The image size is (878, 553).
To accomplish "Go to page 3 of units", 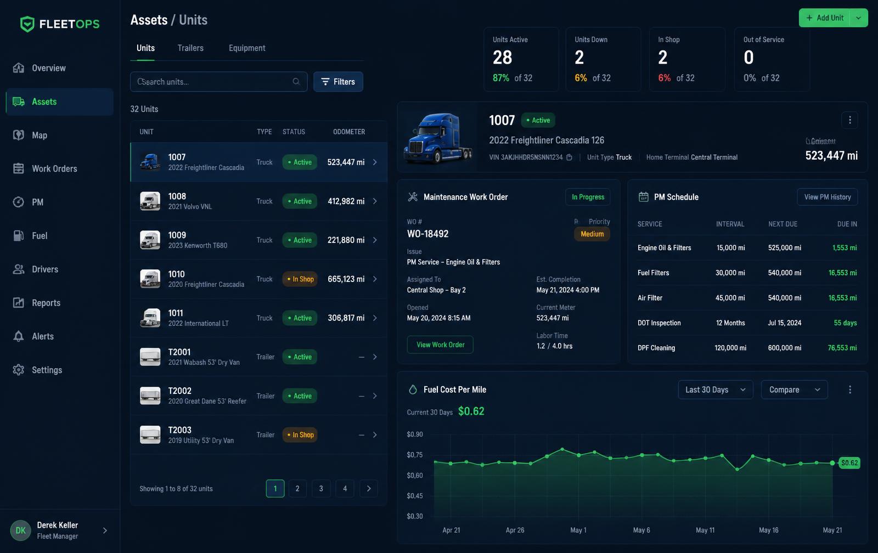I will click(x=321, y=488).
